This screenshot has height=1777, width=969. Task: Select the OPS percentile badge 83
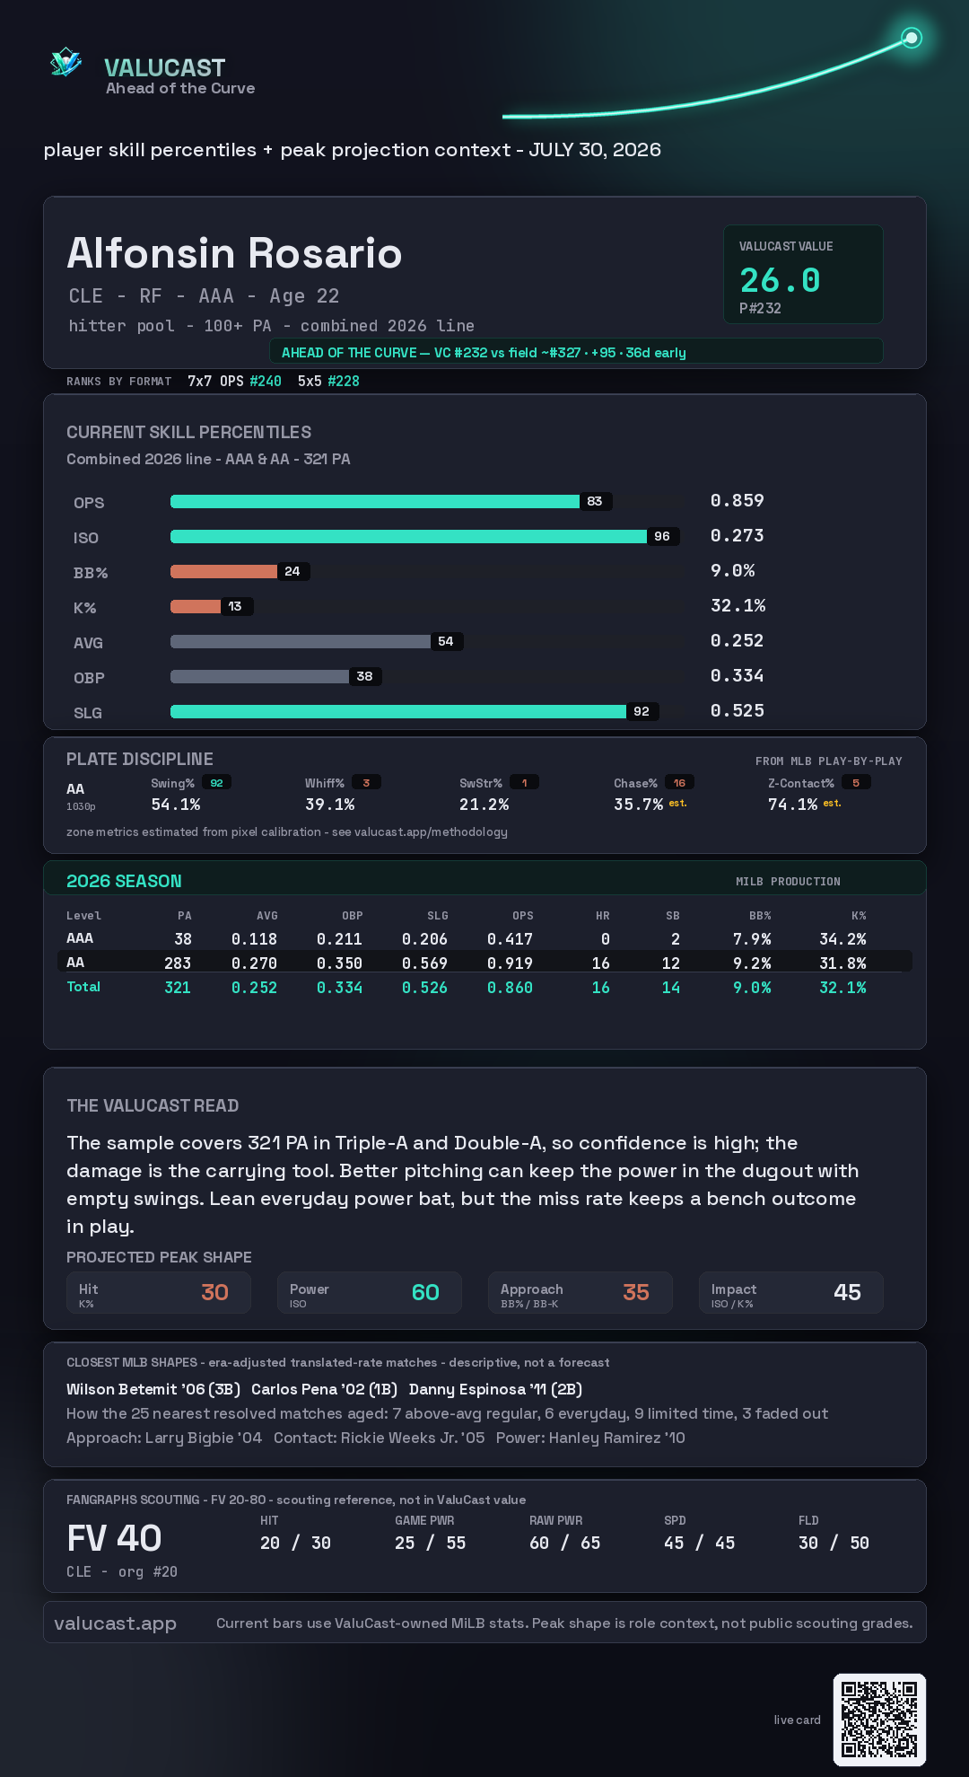pos(595,501)
